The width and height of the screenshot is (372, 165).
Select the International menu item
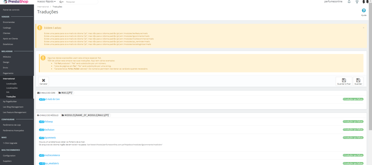click(x=9, y=78)
